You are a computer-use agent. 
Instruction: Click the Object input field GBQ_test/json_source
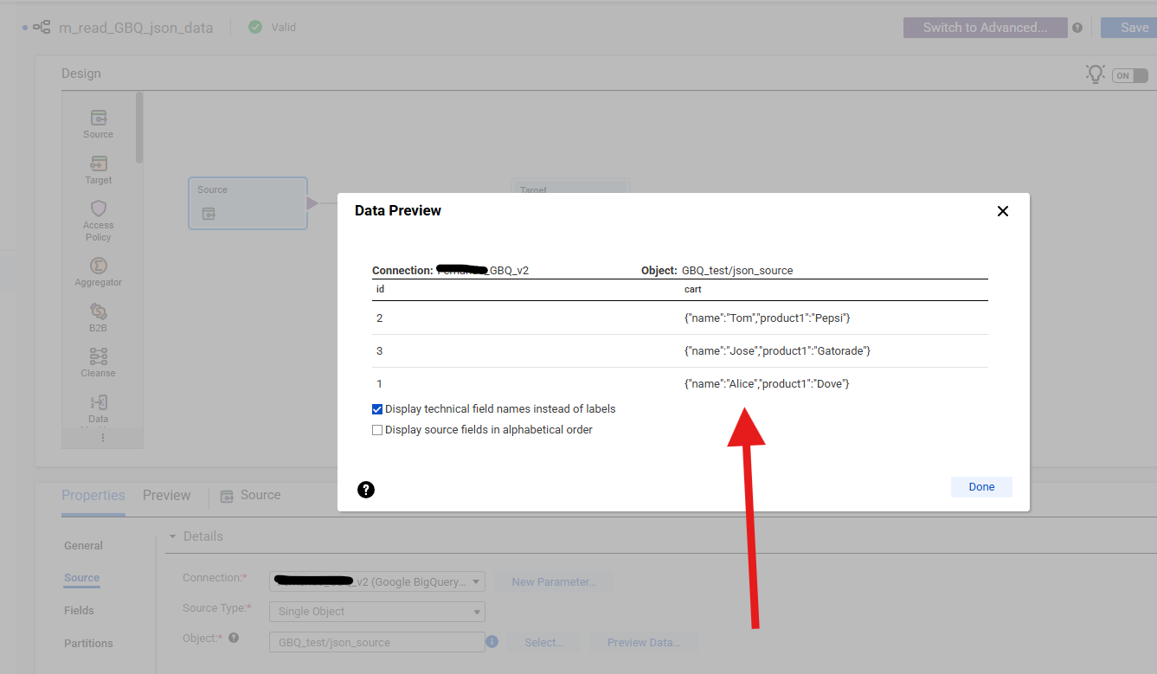377,642
